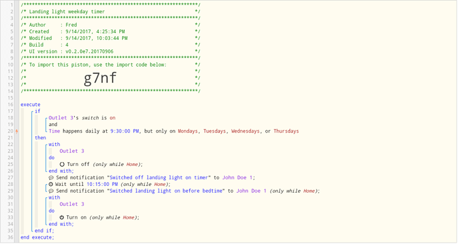Click the Author value Fred

71,25
